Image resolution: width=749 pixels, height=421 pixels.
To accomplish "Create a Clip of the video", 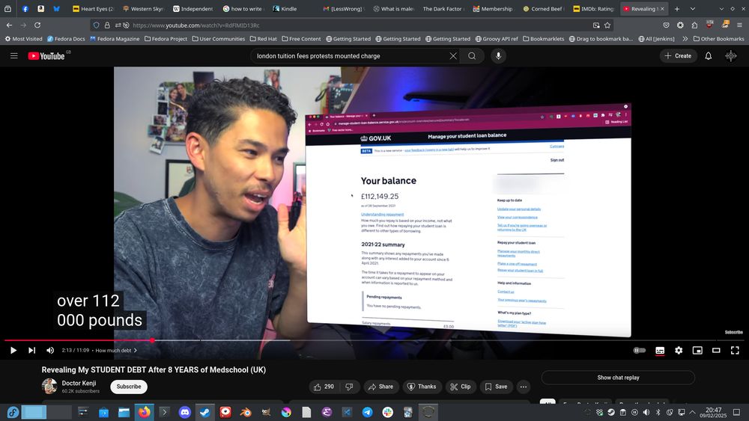I will (x=461, y=387).
